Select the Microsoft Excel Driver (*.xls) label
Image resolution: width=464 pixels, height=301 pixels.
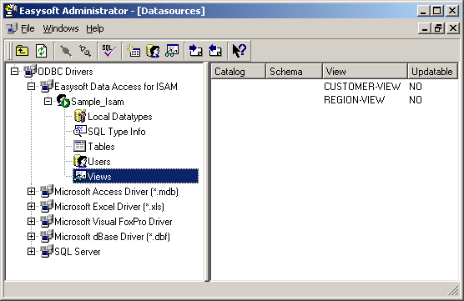click(109, 207)
